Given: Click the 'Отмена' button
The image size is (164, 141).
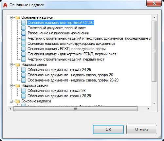Looking at the screenshot, I should [142, 130].
